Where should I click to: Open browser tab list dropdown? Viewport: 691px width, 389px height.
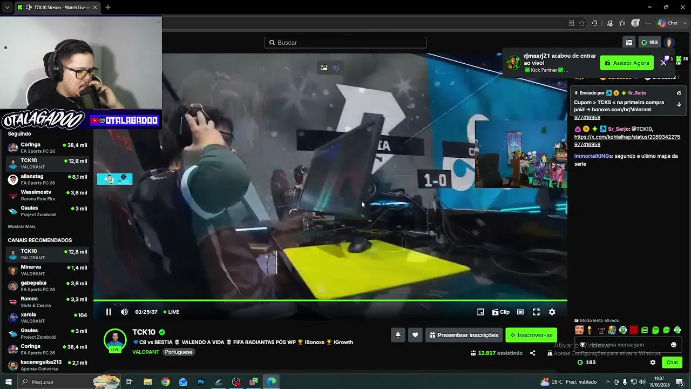(7, 8)
